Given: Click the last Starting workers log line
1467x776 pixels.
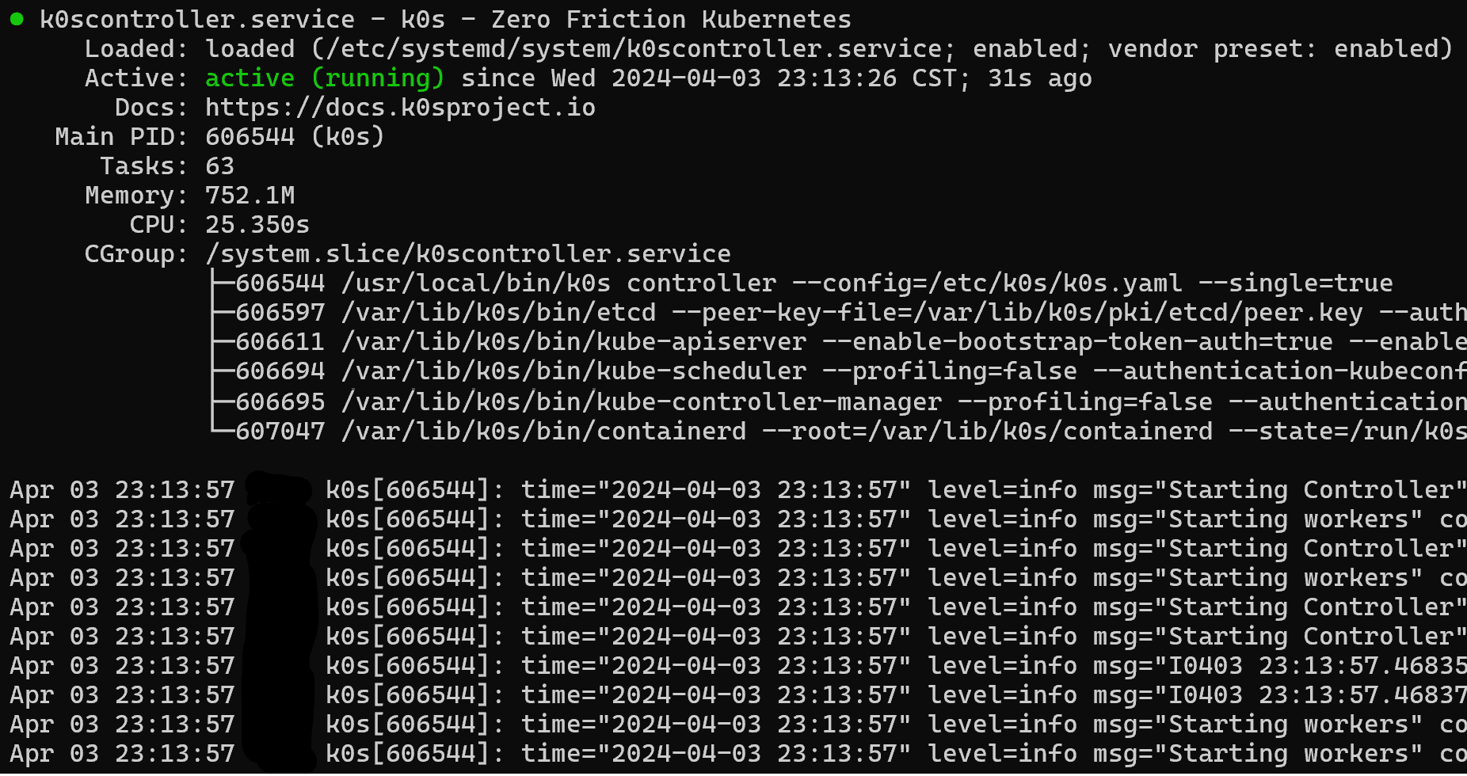Looking at the screenshot, I should coord(738,753).
